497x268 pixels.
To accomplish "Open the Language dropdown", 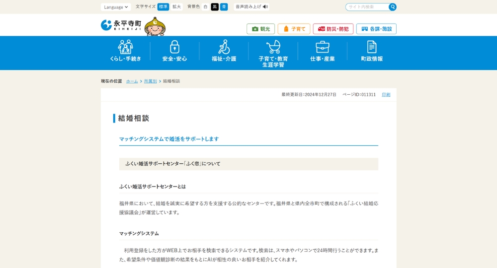I will (116, 7).
